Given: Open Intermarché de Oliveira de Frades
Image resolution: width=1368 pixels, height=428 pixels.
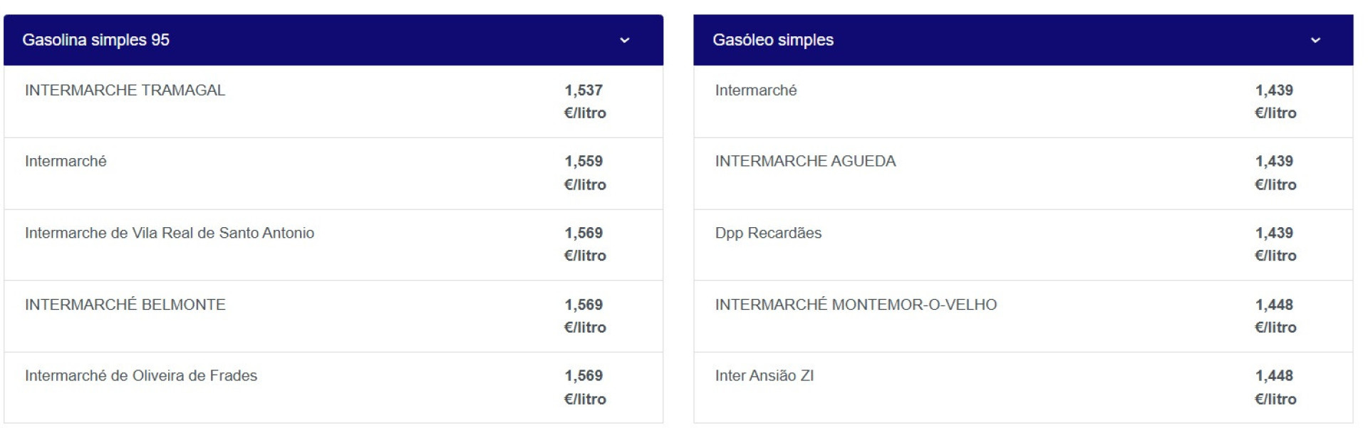Looking at the screenshot, I should (141, 376).
